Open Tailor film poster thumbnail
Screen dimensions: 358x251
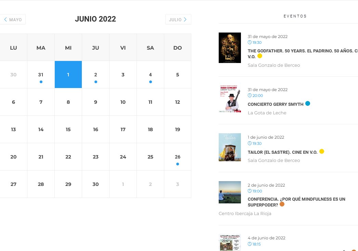230,147
